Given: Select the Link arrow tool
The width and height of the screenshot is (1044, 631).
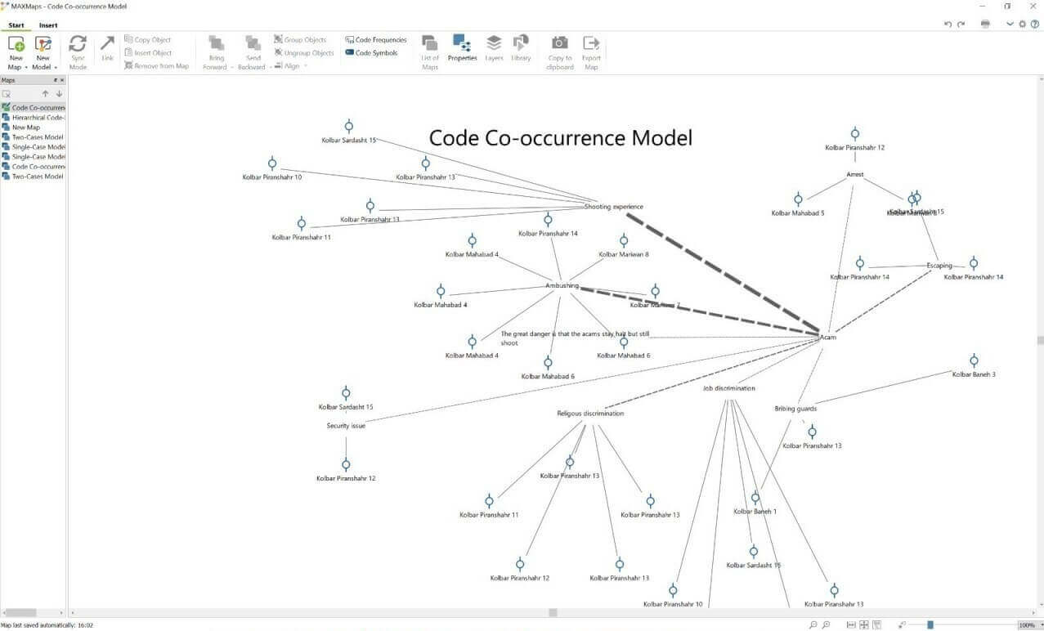Looking at the screenshot, I should coord(107,44).
